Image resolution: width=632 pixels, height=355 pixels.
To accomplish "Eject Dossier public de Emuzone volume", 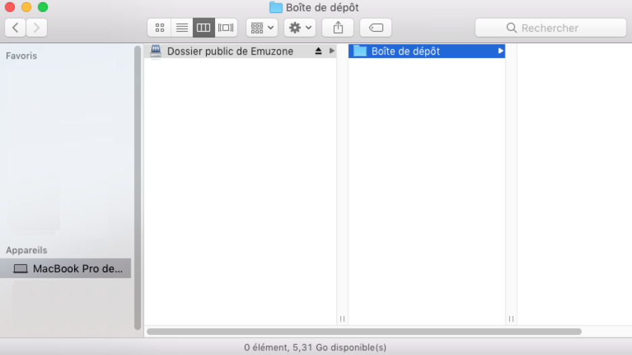I will [319, 51].
